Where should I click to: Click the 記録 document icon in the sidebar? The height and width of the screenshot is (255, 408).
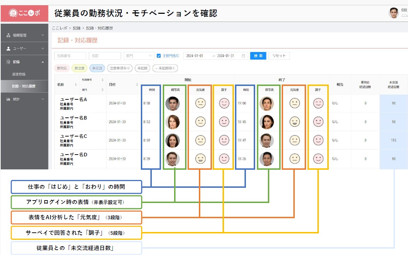pos(8,62)
